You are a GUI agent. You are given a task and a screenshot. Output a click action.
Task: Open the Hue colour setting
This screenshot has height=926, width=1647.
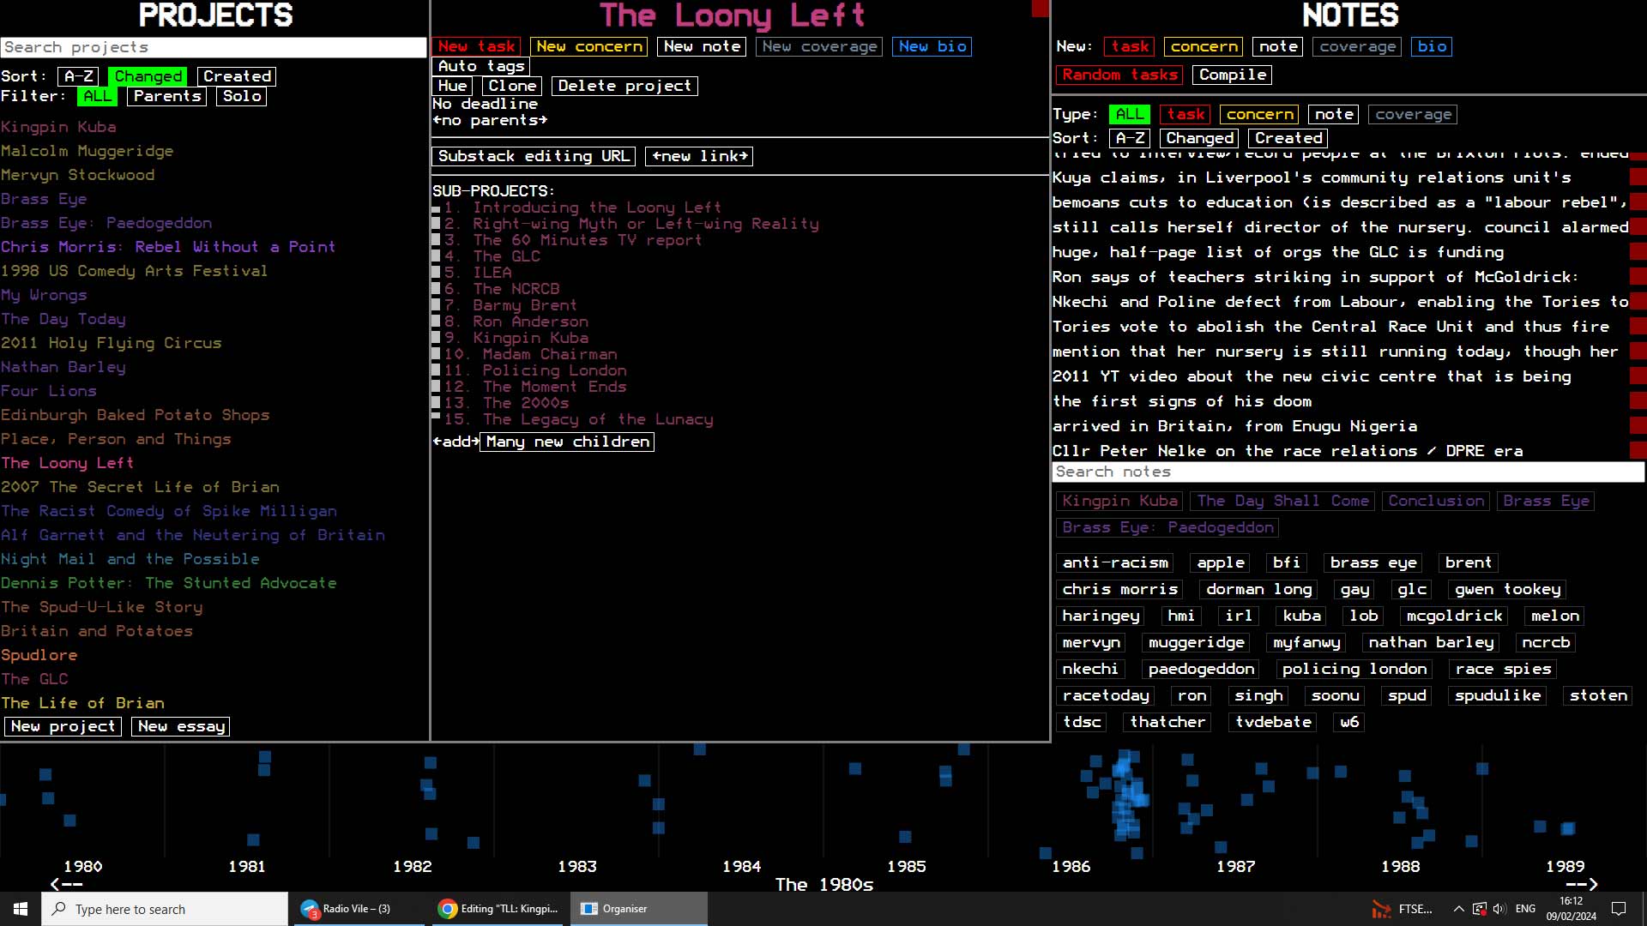pyautogui.click(x=452, y=86)
